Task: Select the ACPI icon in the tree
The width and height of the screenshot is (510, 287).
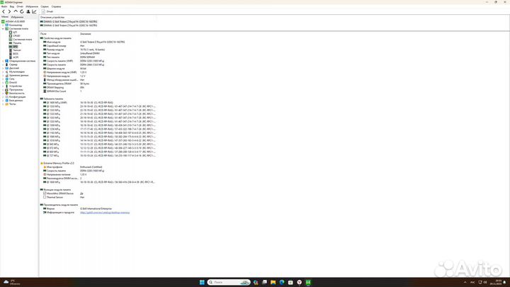Action: tap(11, 57)
